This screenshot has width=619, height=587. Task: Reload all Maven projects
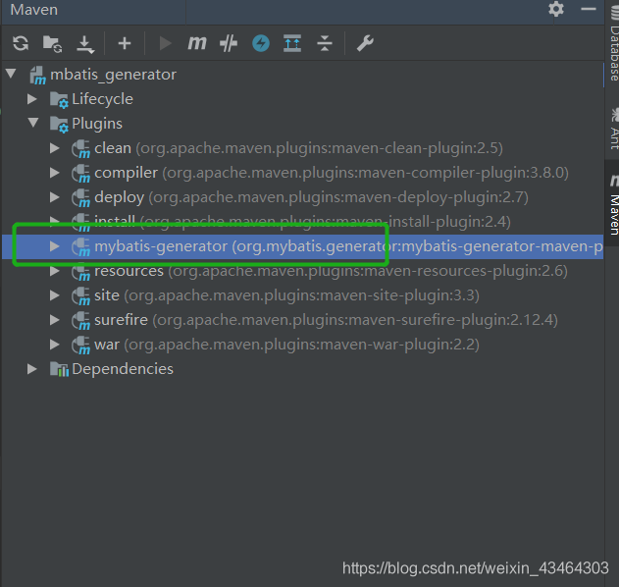pos(21,43)
